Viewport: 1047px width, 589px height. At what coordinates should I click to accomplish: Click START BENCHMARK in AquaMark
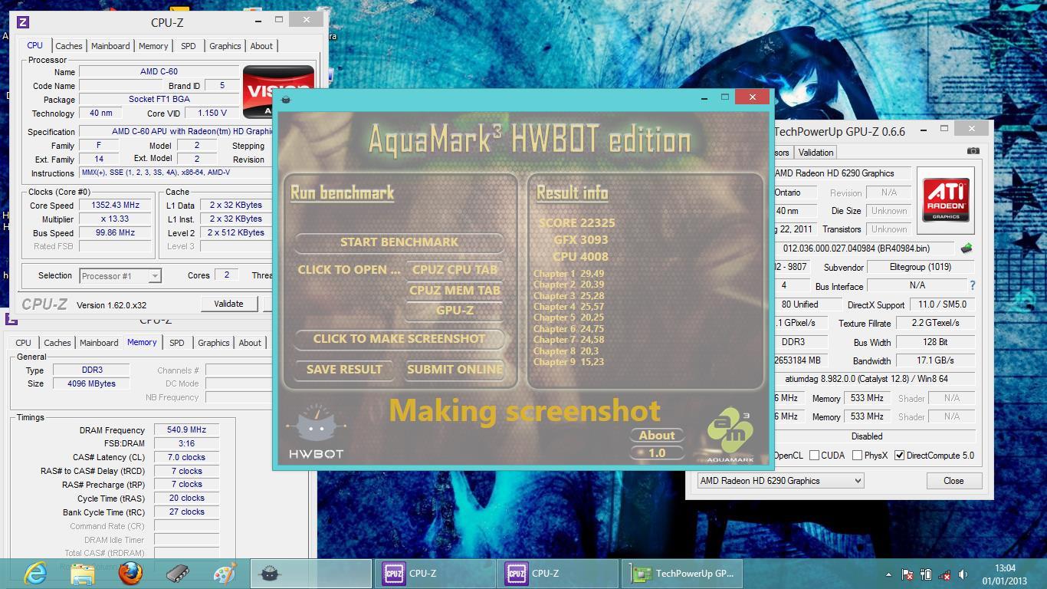point(399,242)
